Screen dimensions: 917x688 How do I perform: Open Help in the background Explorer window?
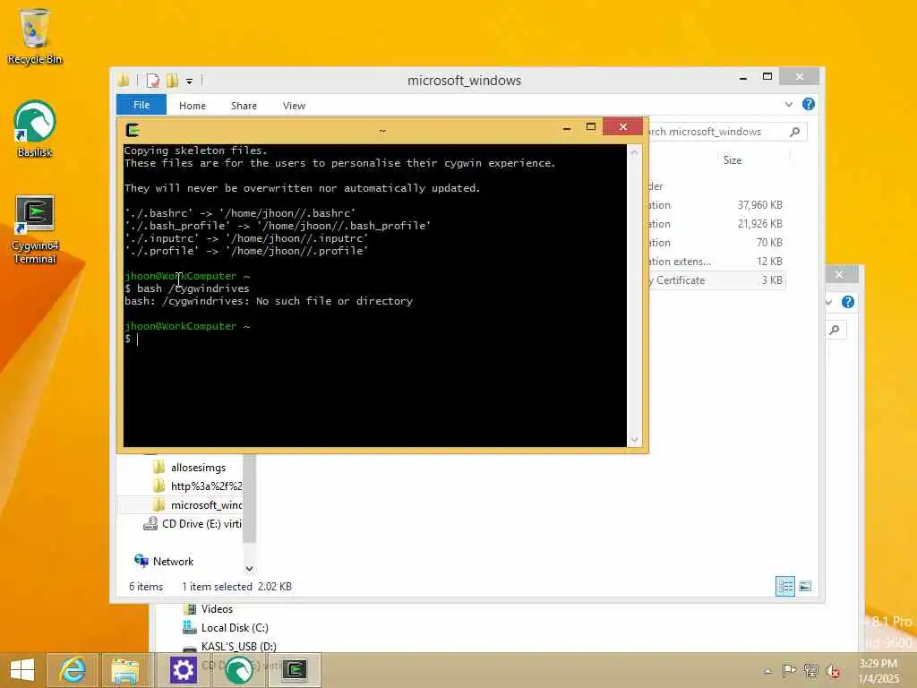pyautogui.click(x=847, y=302)
